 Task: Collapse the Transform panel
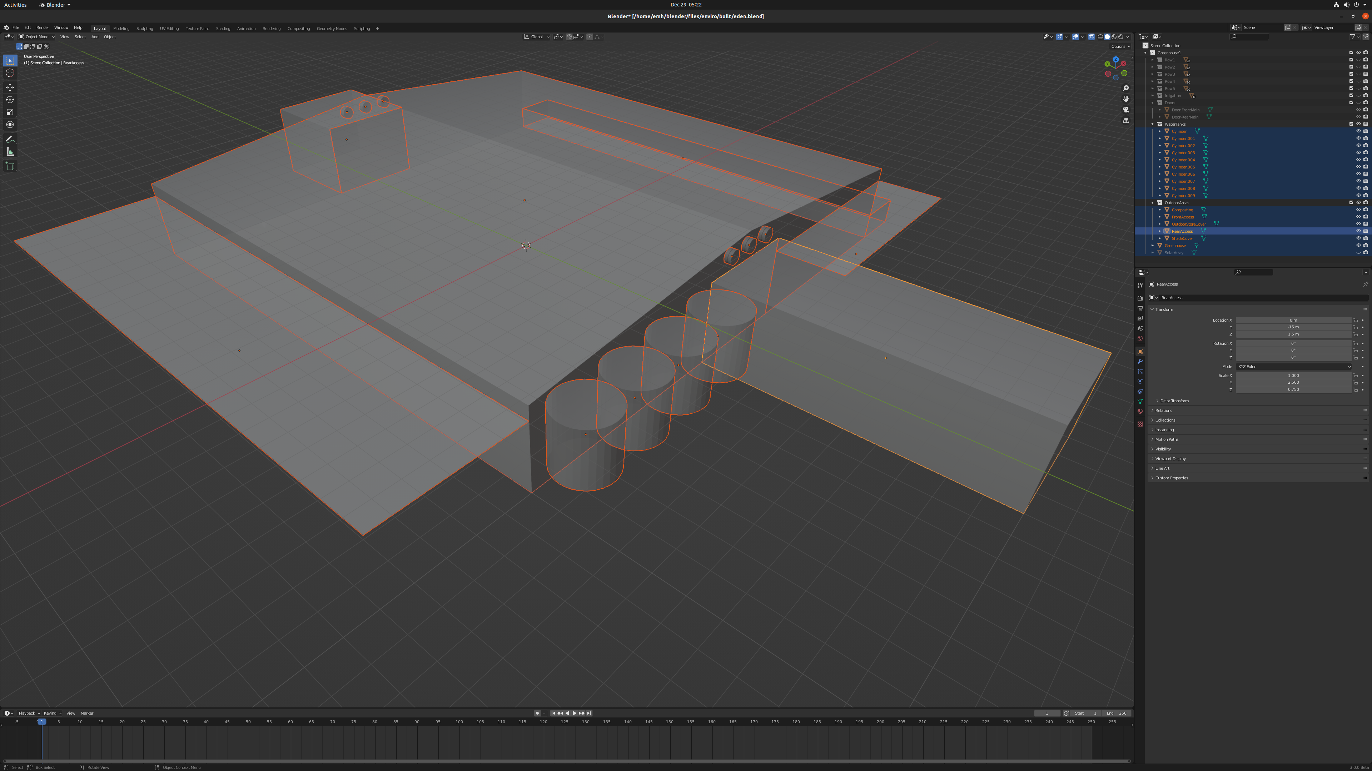tap(1164, 309)
